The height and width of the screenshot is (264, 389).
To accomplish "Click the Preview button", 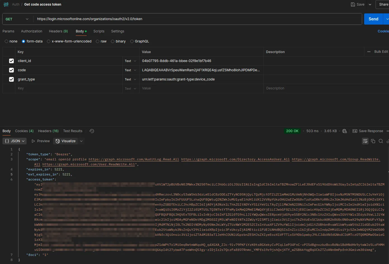I will click(41, 141).
